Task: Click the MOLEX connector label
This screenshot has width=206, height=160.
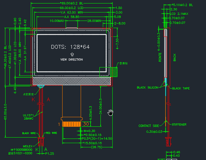Action: click(x=28, y=146)
